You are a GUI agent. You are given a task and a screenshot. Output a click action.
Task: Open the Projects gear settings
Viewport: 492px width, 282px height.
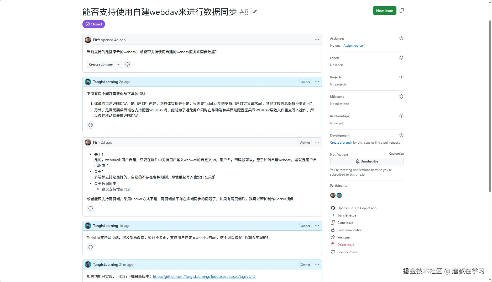(401, 77)
